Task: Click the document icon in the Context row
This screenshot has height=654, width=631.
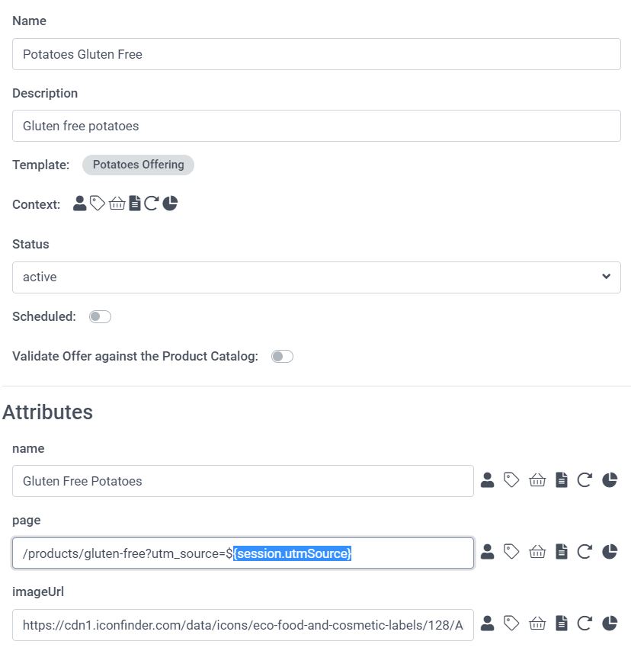Action: [x=135, y=204]
